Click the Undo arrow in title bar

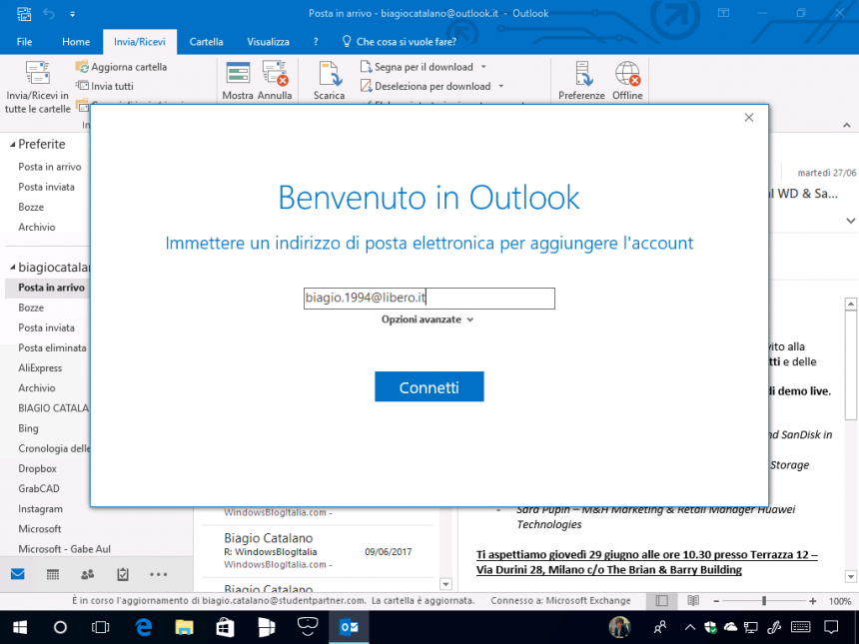49,13
